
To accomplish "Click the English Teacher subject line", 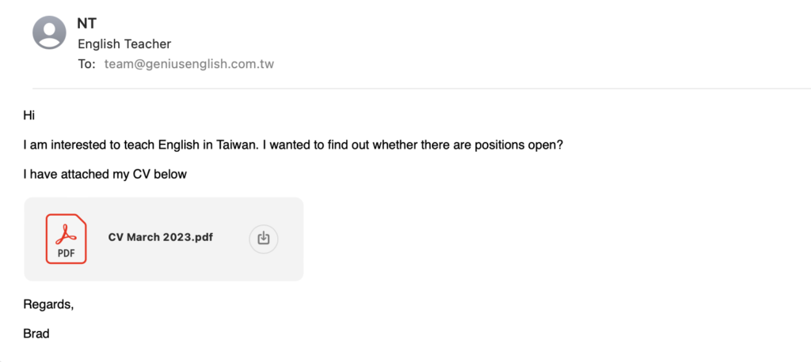I will tap(124, 44).
